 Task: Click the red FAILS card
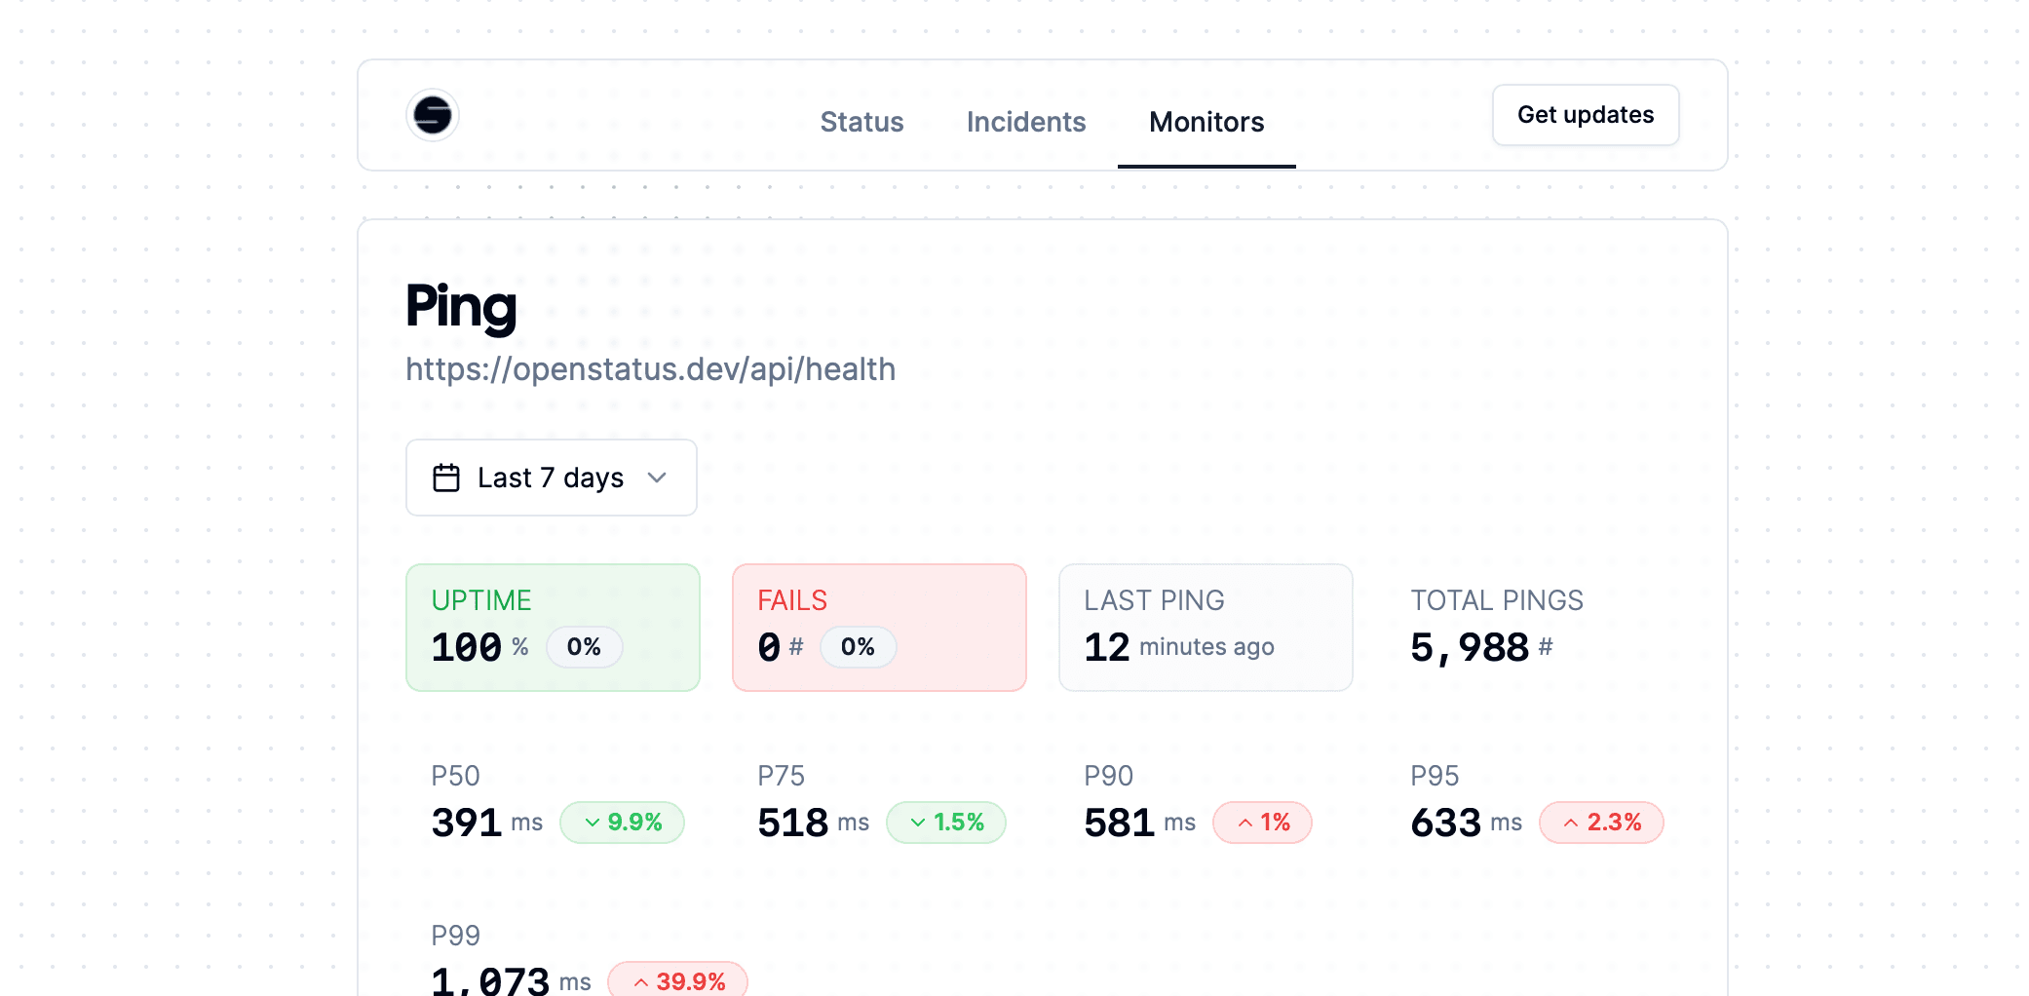pos(879,627)
